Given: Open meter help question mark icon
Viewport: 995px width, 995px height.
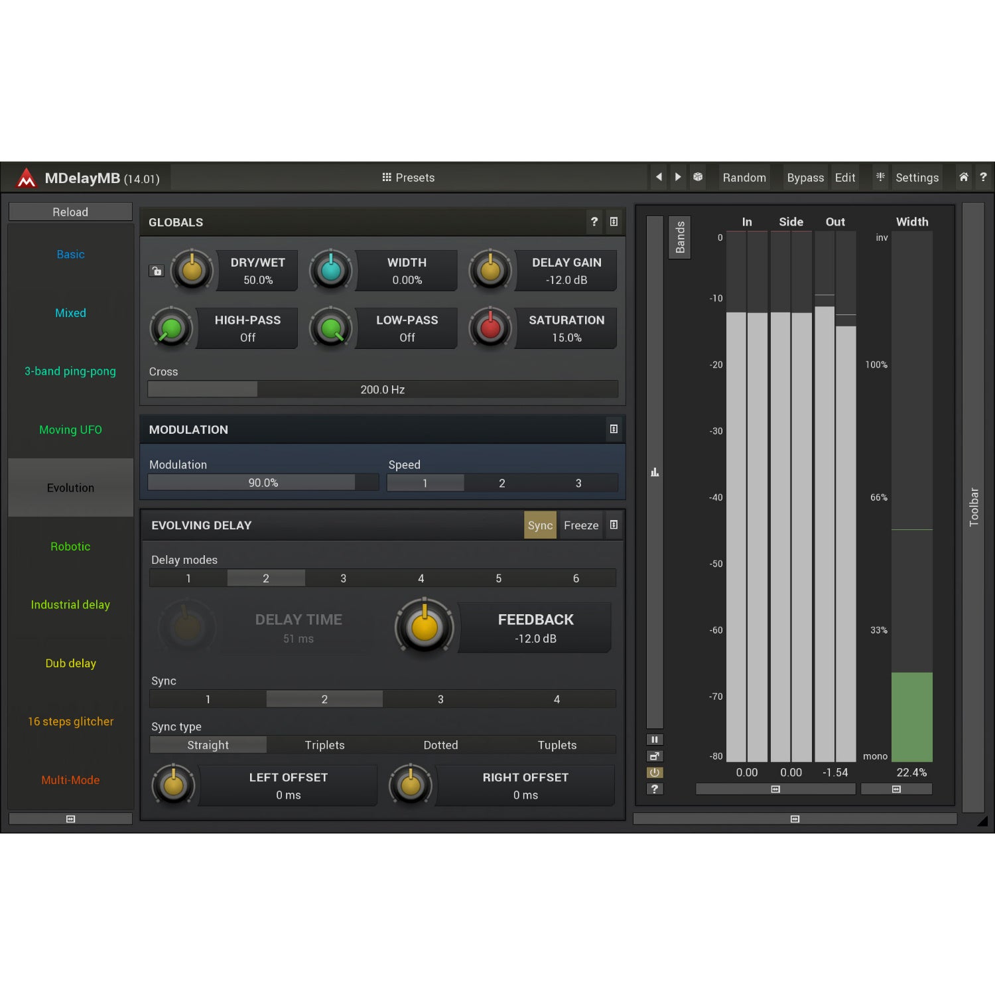Looking at the screenshot, I should tap(655, 789).
